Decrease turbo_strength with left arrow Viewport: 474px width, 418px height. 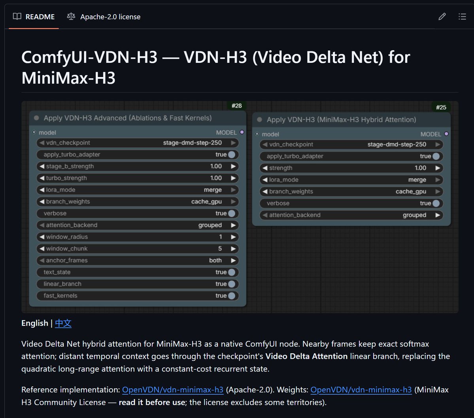pyautogui.click(x=42, y=178)
